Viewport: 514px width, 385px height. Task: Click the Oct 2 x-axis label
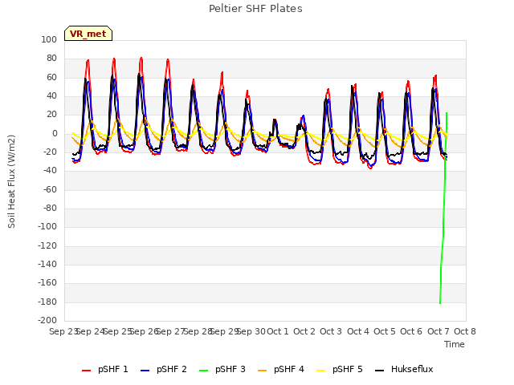pyautogui.click(x=304, y=331)
